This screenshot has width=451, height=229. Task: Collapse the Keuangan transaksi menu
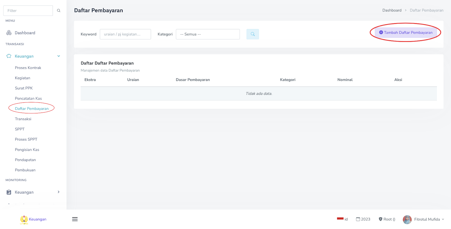pyautogui.click(x=59, y=56)
